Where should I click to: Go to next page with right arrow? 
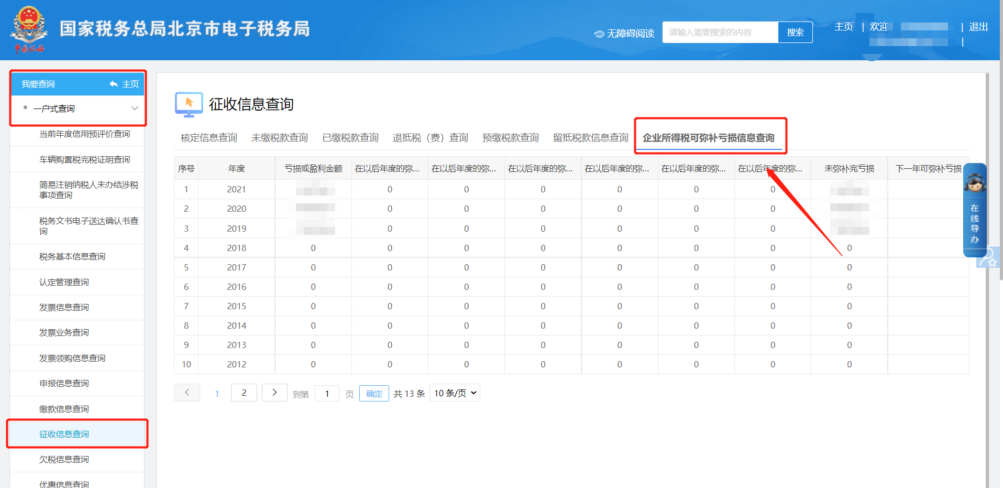pos(274,392)
